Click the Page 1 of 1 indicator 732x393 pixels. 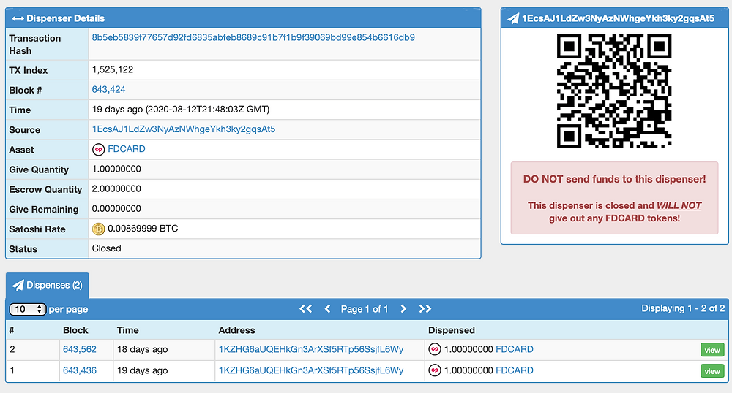pos(364,309)
